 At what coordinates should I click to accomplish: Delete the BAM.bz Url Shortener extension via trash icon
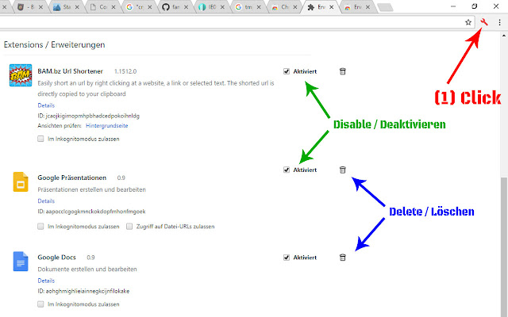coord(342,71)
